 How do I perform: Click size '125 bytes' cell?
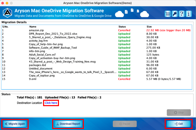click(x=153, y=55)
